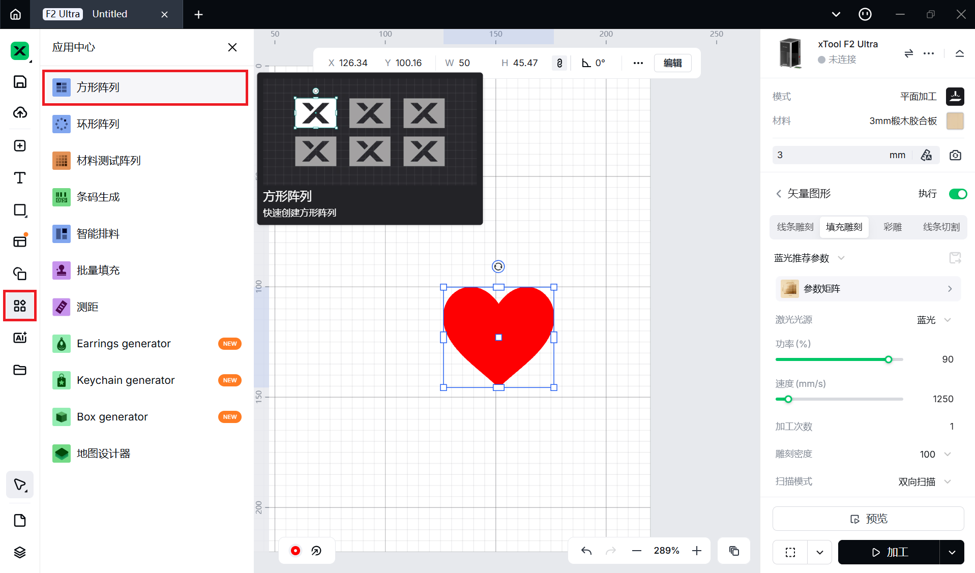Expand the 蓝光推荐参数 preset dropdown
This screenshot has height=573, width=975.
[841, 258]
